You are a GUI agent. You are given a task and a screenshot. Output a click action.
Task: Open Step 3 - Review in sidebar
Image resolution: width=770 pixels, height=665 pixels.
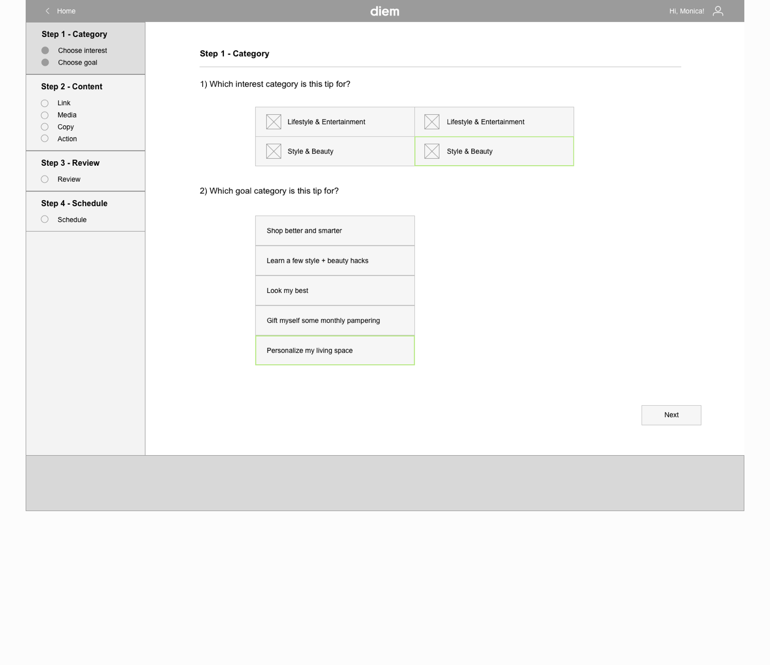70,163
